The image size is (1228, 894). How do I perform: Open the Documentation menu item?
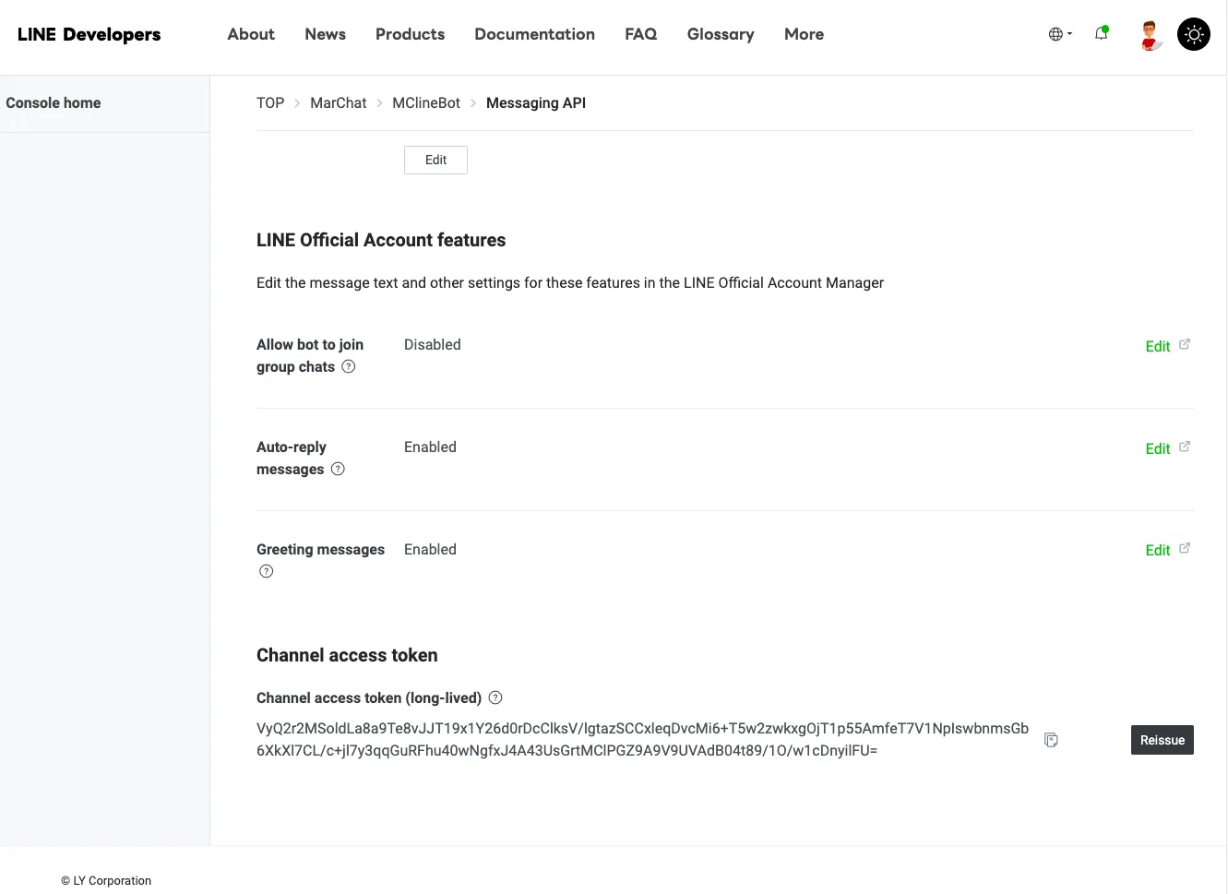click(534, 34)
